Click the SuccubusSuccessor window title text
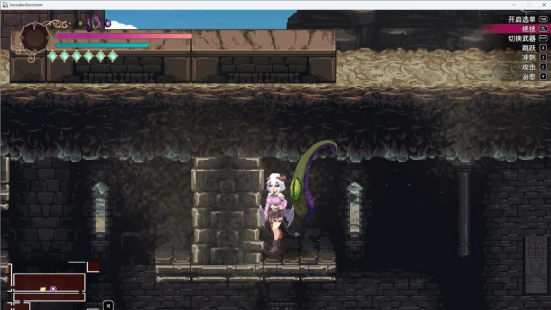This screenshot has width=551, height=310. pyautogui.click(x=26, y=5)
